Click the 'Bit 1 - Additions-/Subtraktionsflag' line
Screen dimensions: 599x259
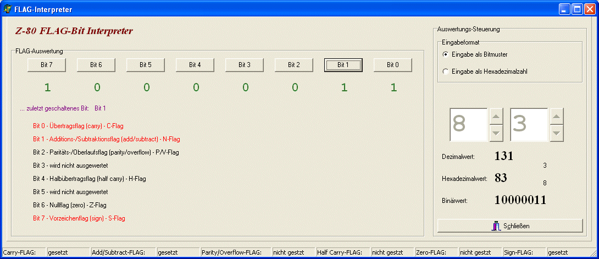(107, 139)
